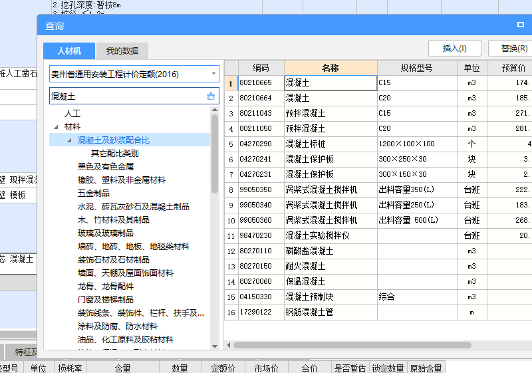Select 玻璃及玻璃制品 category
532x373 pixels.
[x=106, y=233]
